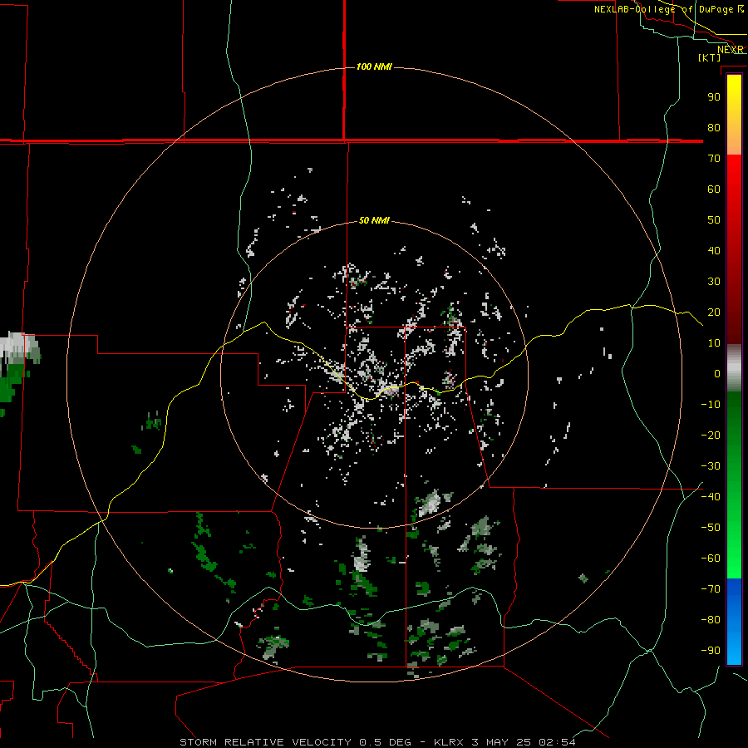Viewport: 748px width, 748px height.
Task: Pick the -50 scale value
Action: pyautogui.click(x=711, y=528)
